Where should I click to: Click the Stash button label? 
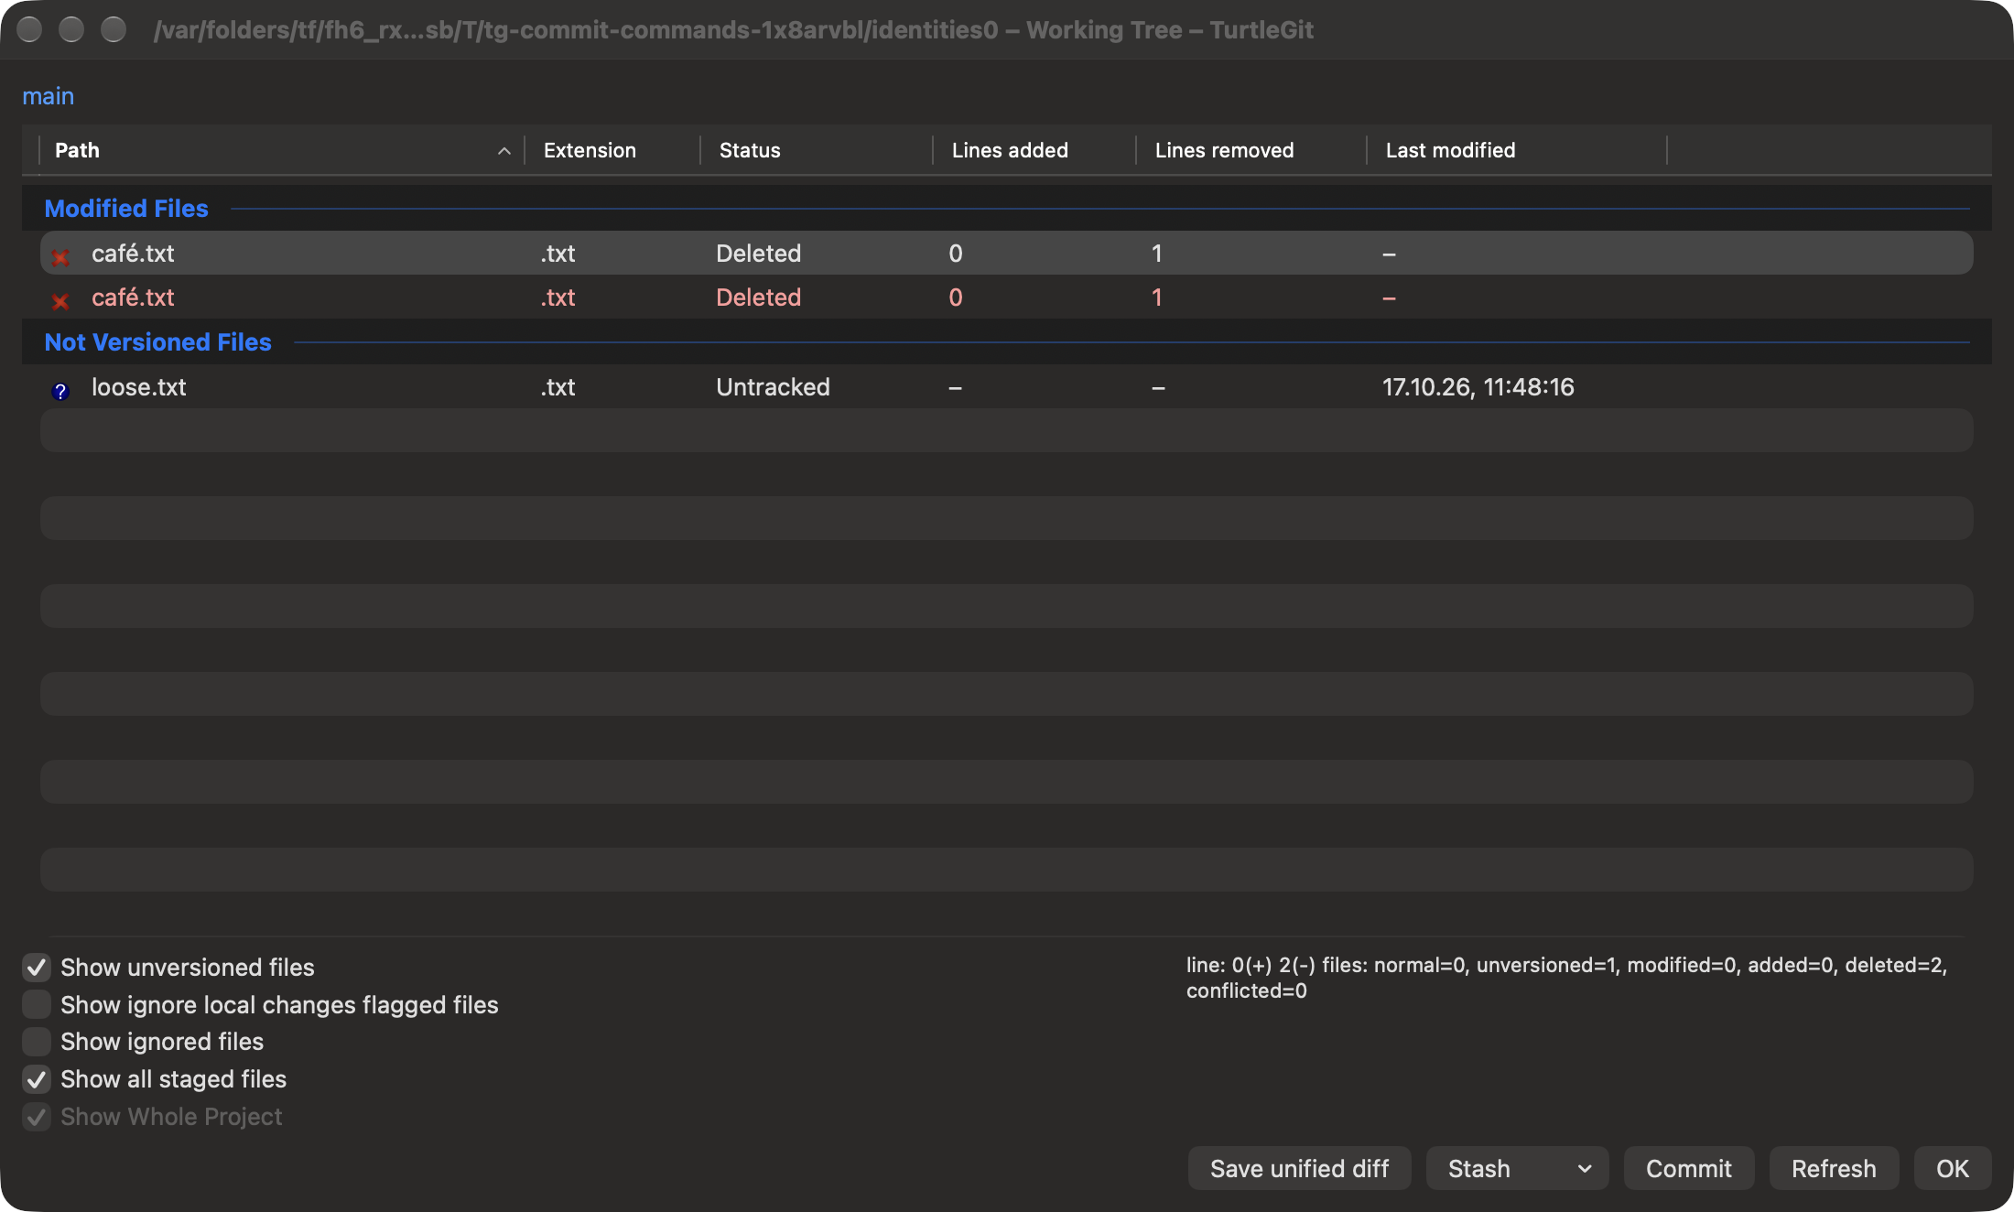point(1479,1169)
